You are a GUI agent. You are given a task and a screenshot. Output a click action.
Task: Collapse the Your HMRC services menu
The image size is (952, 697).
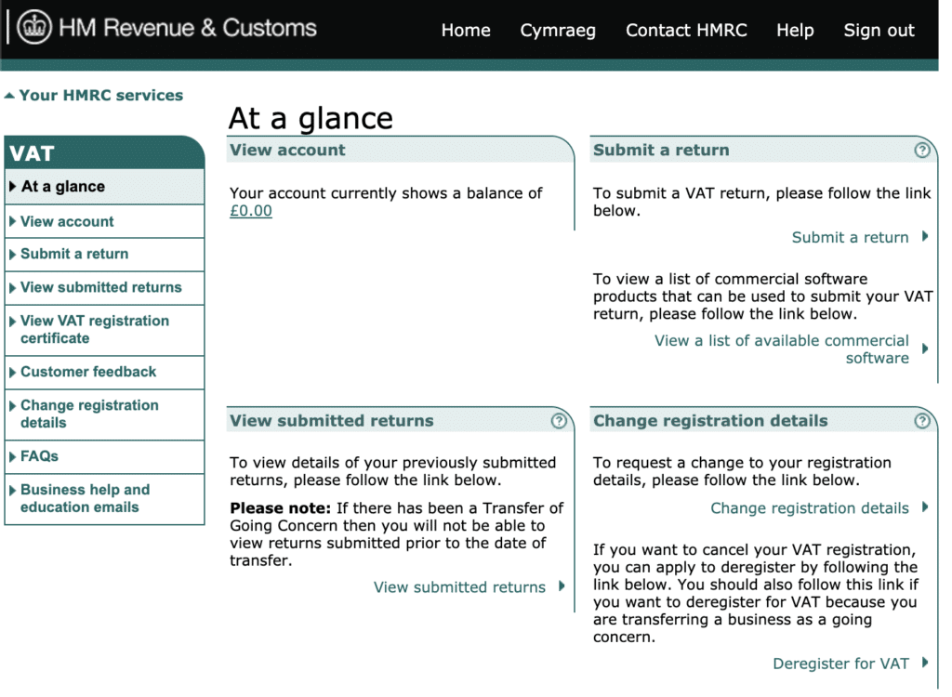pos(93,95)
